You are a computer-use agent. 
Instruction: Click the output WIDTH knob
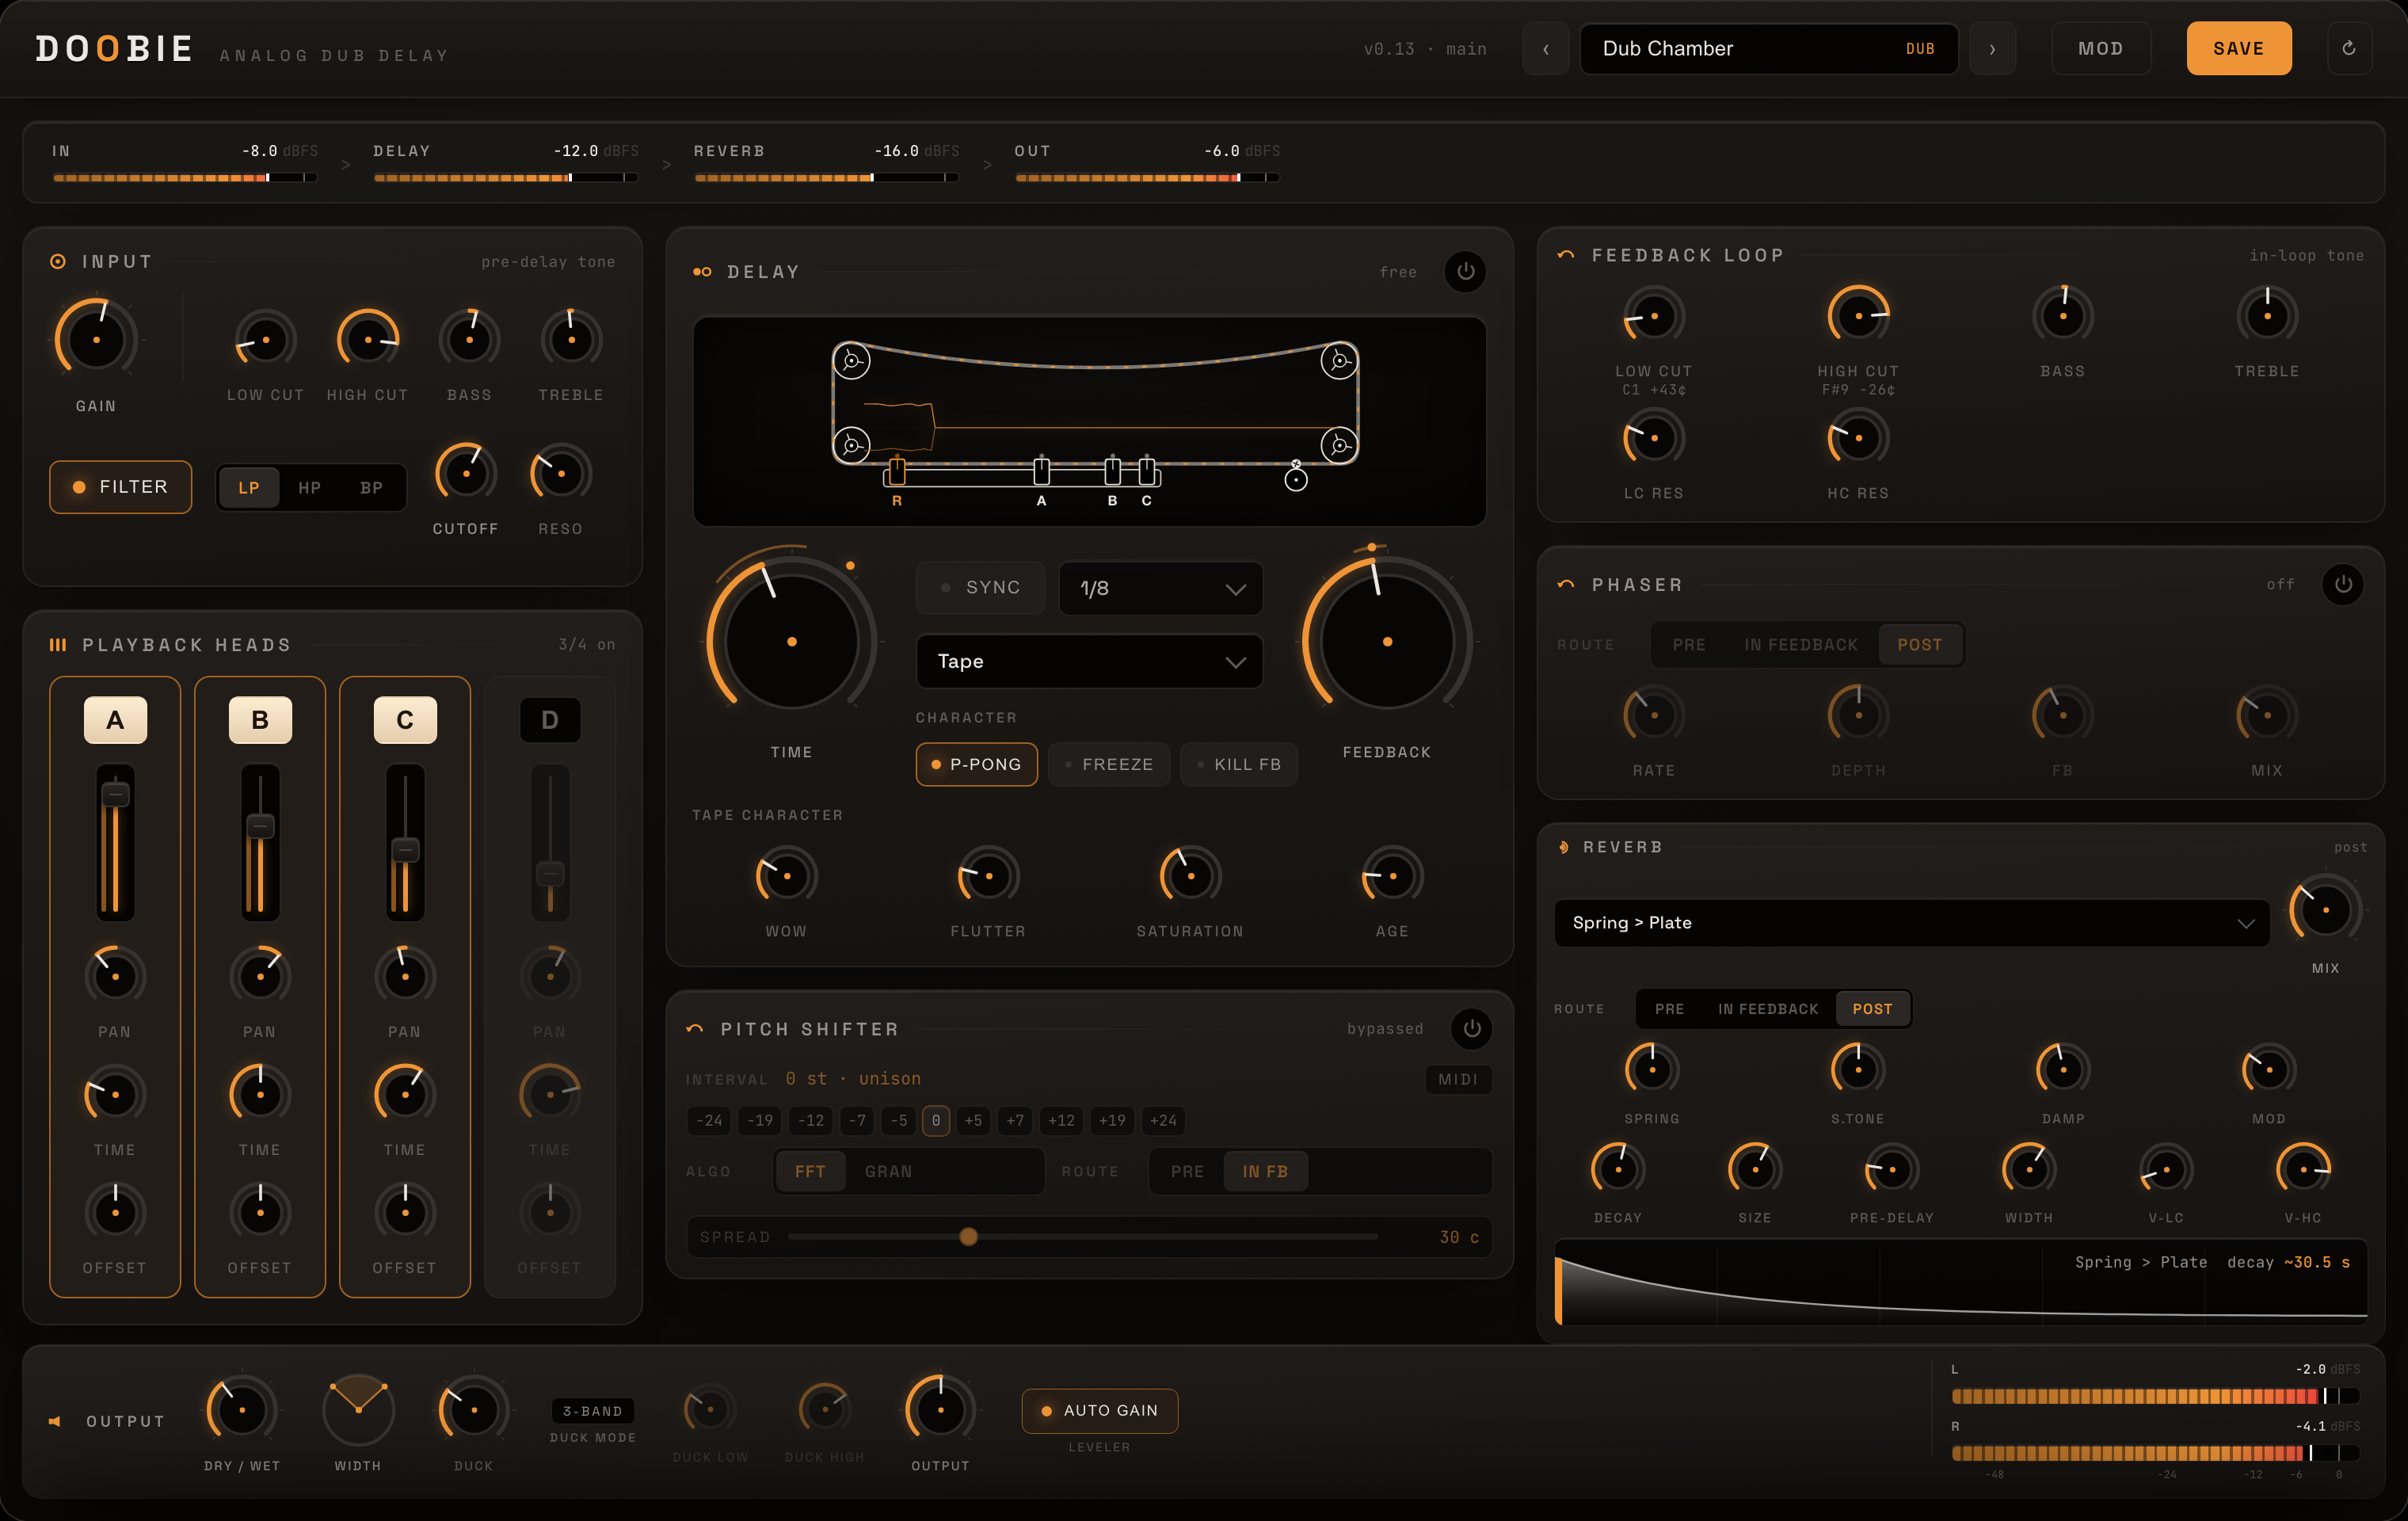(358, 1410)
